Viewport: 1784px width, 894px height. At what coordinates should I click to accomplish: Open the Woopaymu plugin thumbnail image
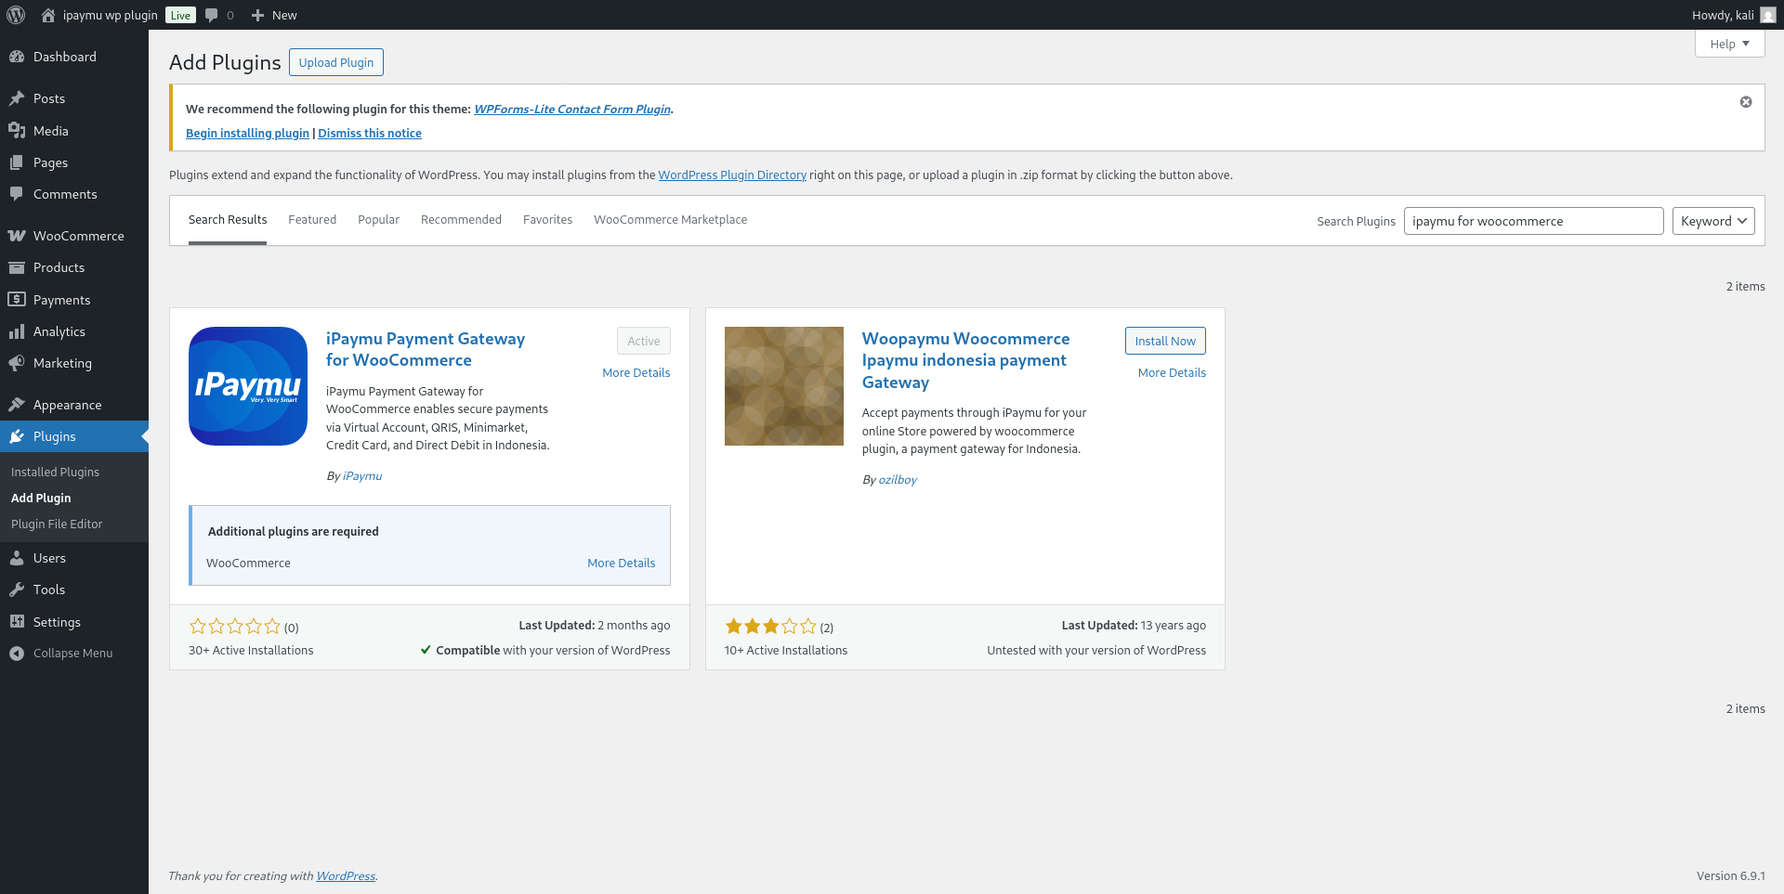tap(784, 386)
